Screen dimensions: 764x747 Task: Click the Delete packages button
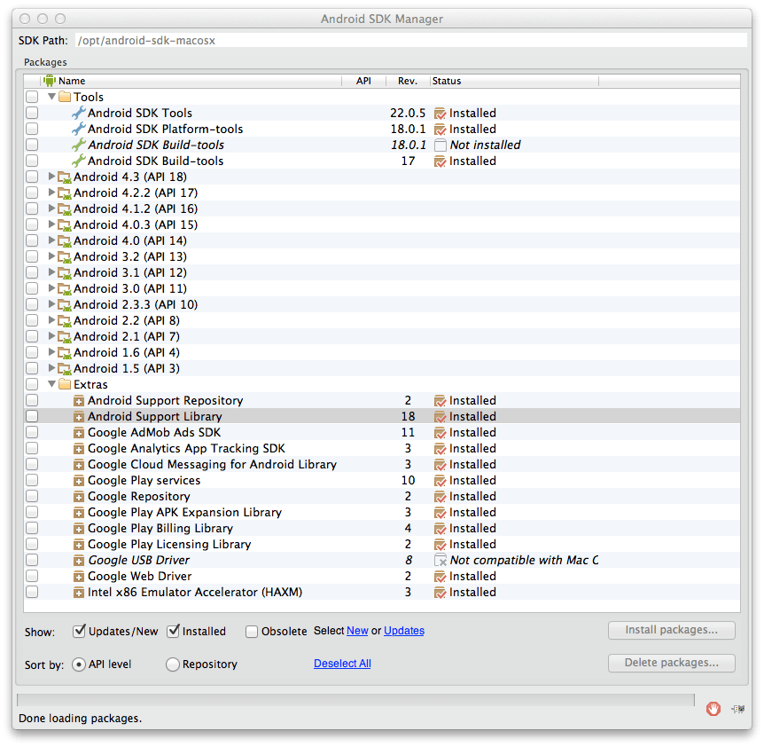672,663
